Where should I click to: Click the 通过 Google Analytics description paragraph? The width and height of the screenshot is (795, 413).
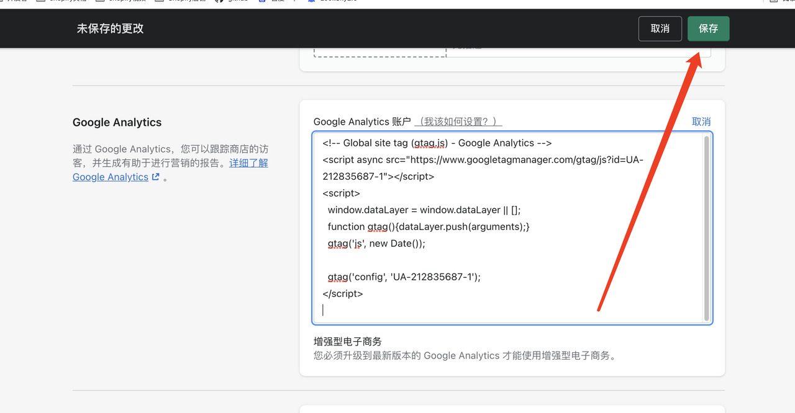click(171, 163)
